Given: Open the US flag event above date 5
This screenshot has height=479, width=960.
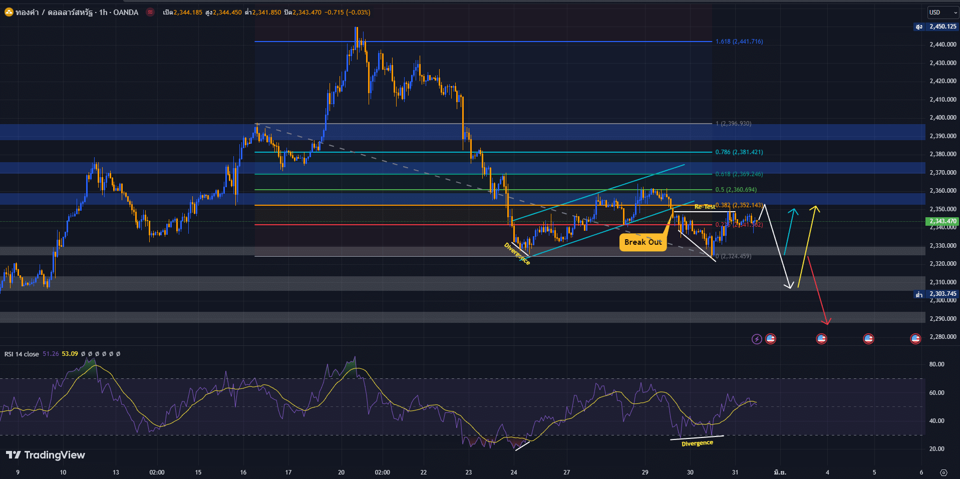Looking at the screenshot, I should click(x=868, y=339).
